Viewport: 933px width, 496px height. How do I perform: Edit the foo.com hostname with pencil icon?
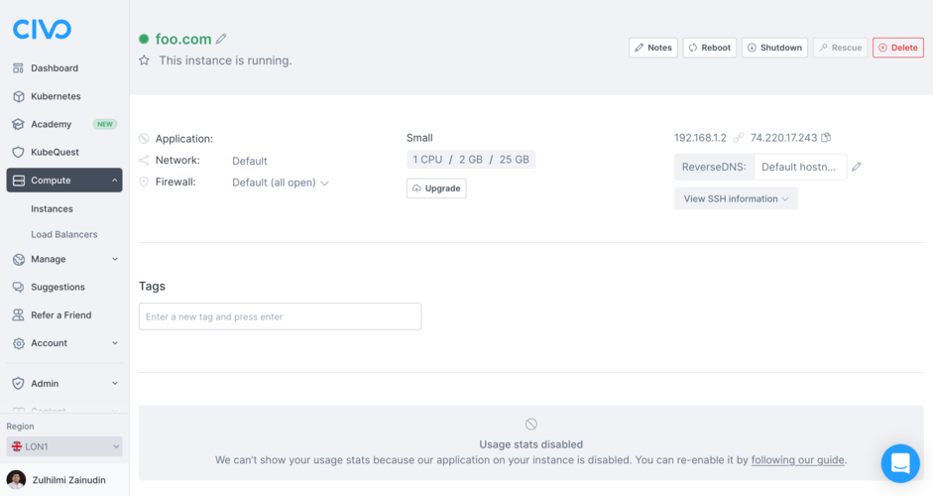(221, 39)
